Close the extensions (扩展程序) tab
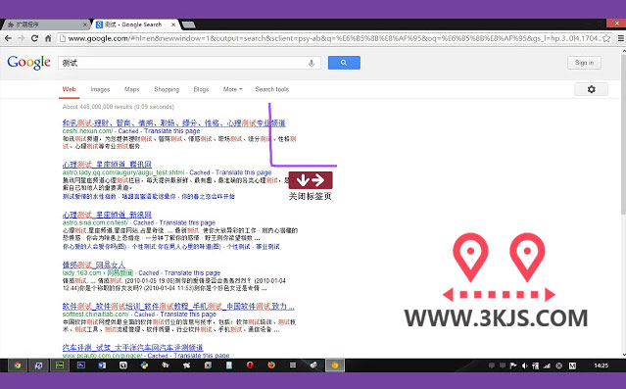Viewport: 626px width, 389px height. (84, 24)
